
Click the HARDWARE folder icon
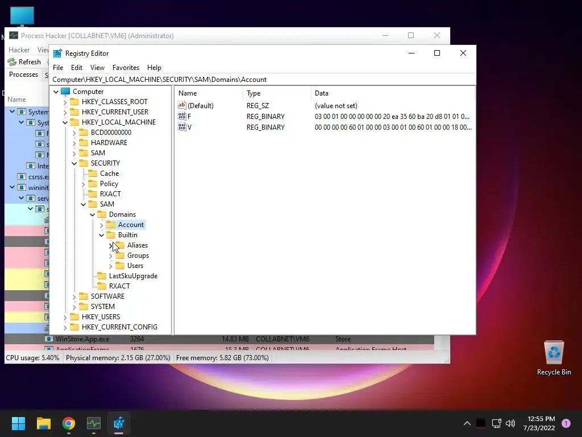point(84,143)
